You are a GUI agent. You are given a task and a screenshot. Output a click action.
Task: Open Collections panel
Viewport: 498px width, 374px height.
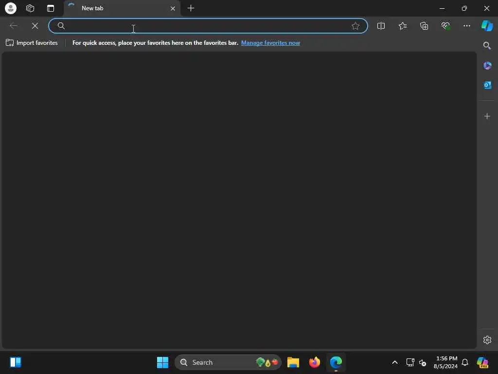click(x=424, y=26)
